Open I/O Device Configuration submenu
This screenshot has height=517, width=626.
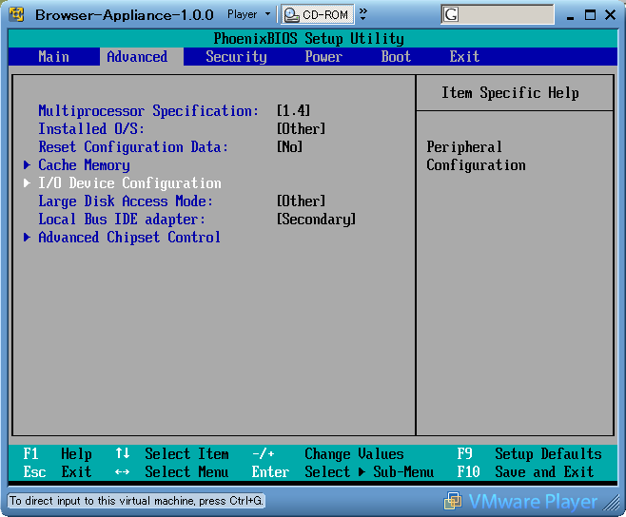coord(129,183)
